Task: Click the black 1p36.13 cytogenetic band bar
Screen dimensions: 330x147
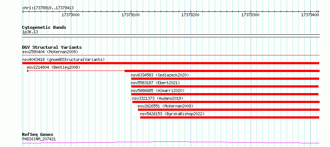Action: [x=171, y=36]
